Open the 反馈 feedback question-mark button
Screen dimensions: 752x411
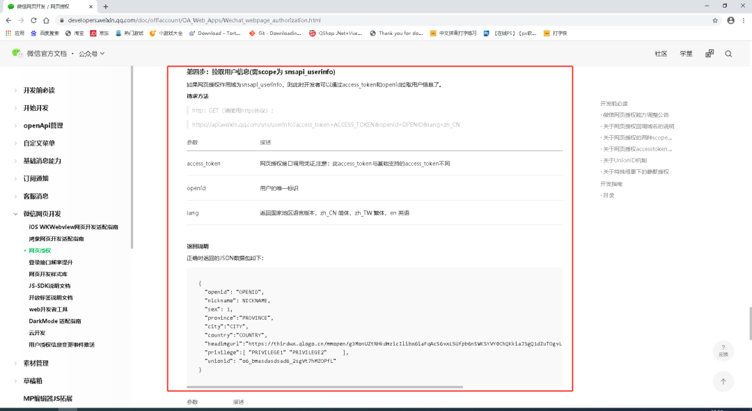click(x=723, y=350)
